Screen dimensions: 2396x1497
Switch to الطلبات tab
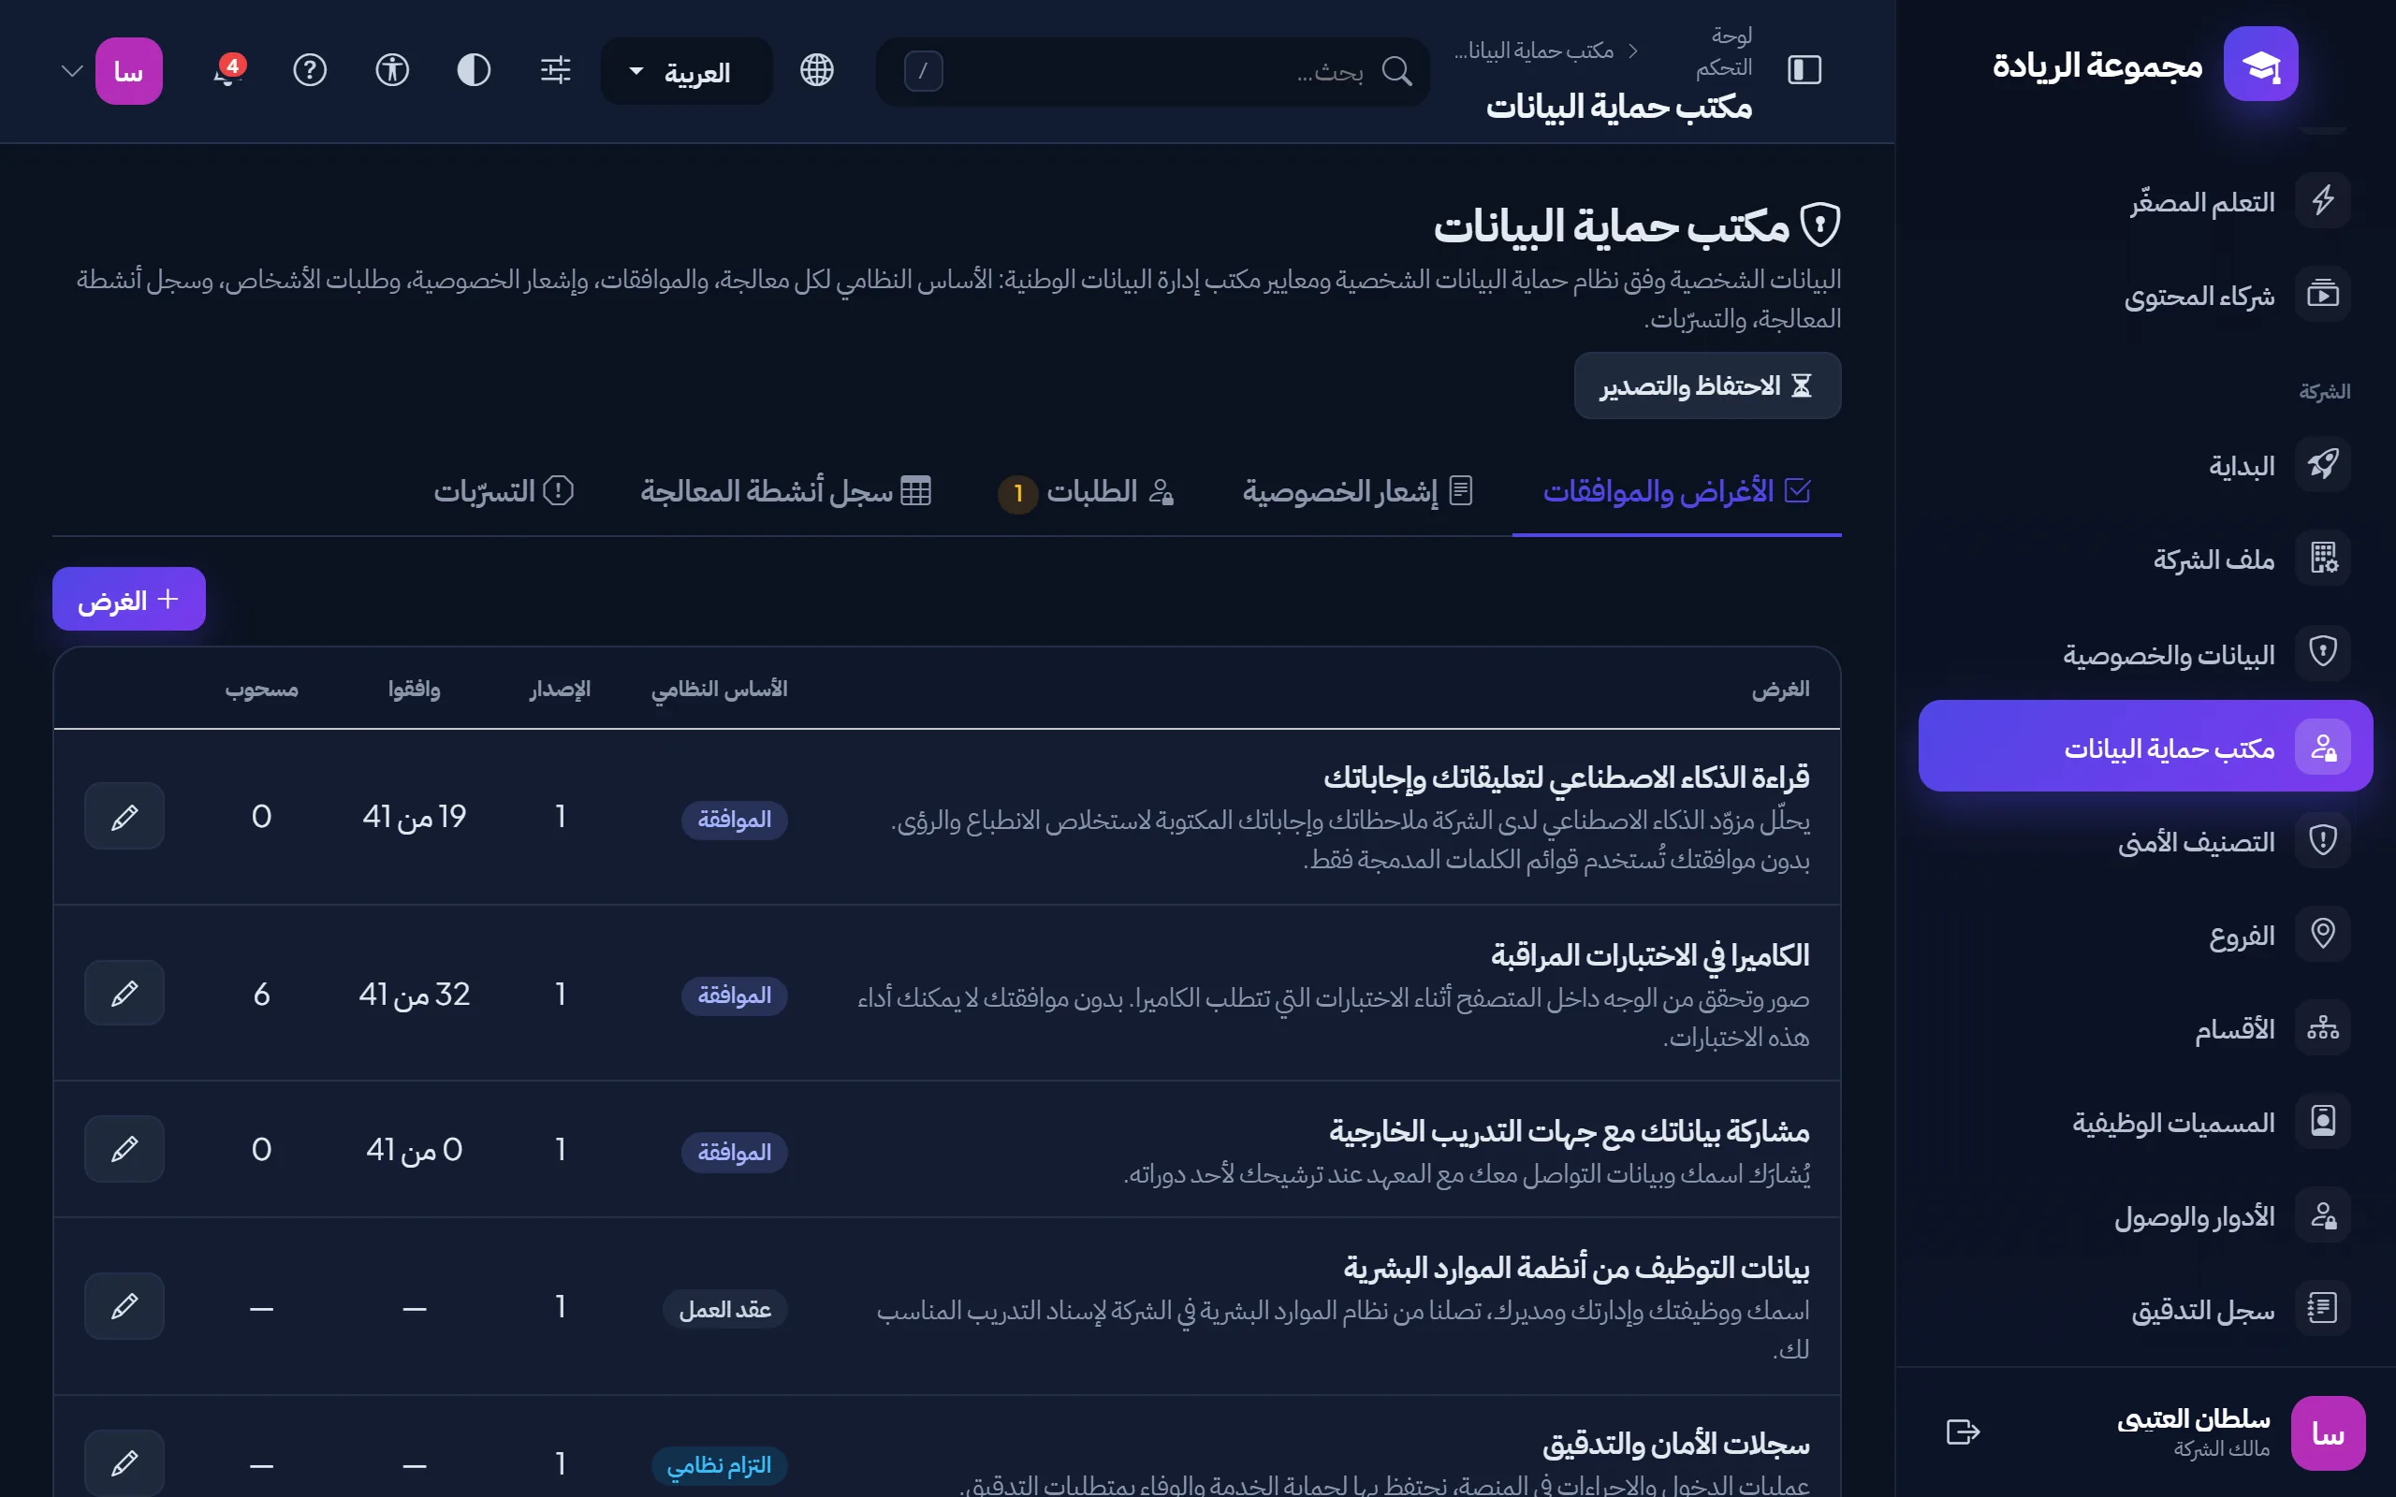(1086, 491)
